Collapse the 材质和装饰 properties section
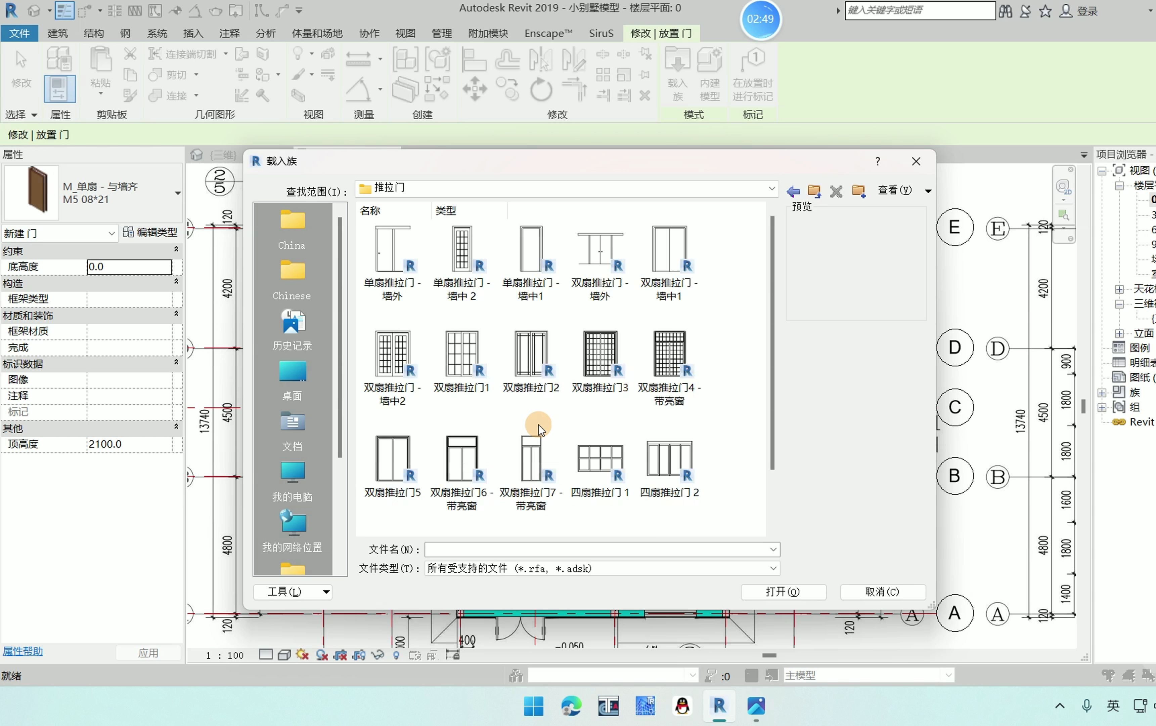 176,314
